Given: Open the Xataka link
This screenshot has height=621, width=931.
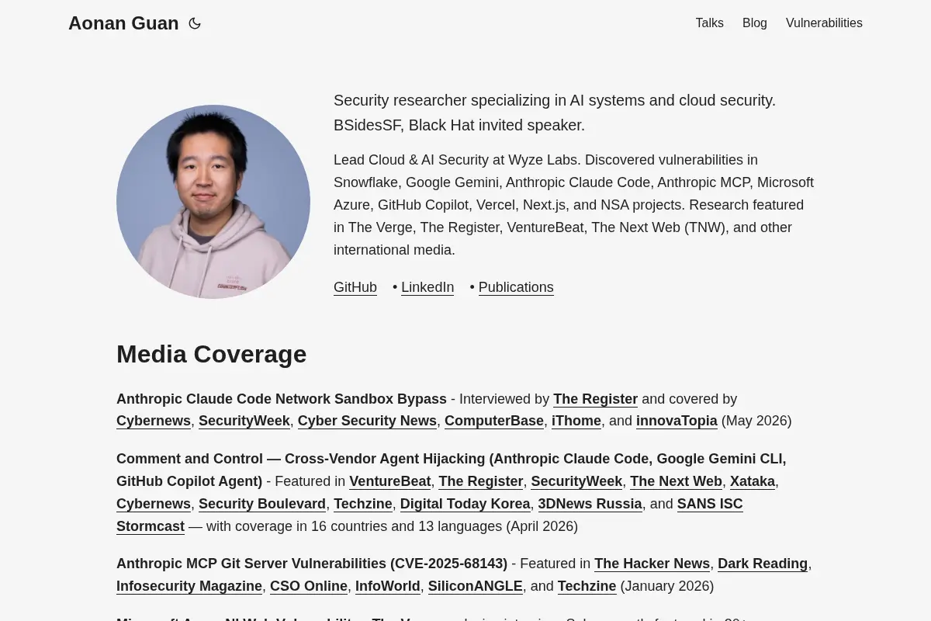Looking at the screenshot, I should click(753, 481).
